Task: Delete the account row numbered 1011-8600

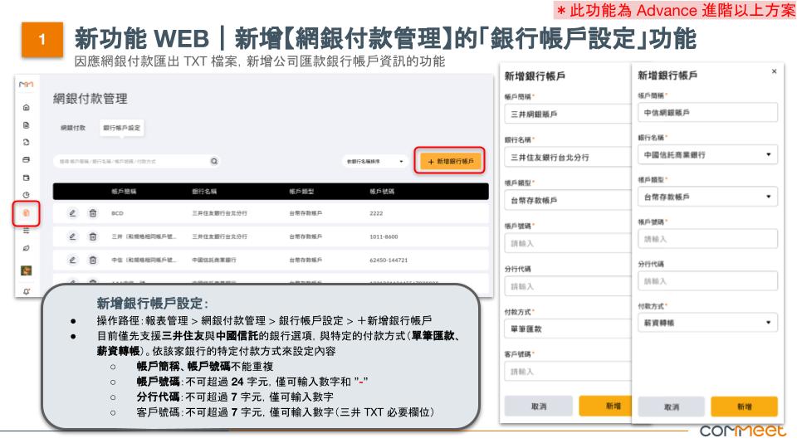Action: 92,236
